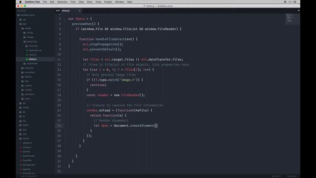Open the Tools menu
This screenshot has height=178, width=316.
click(x=98, y=2)
